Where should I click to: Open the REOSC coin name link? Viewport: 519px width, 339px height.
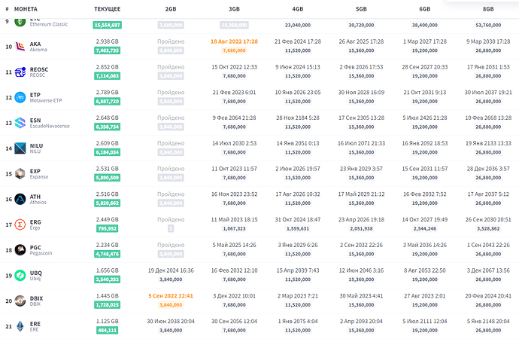pyautogui.click(x=39, y=69)
